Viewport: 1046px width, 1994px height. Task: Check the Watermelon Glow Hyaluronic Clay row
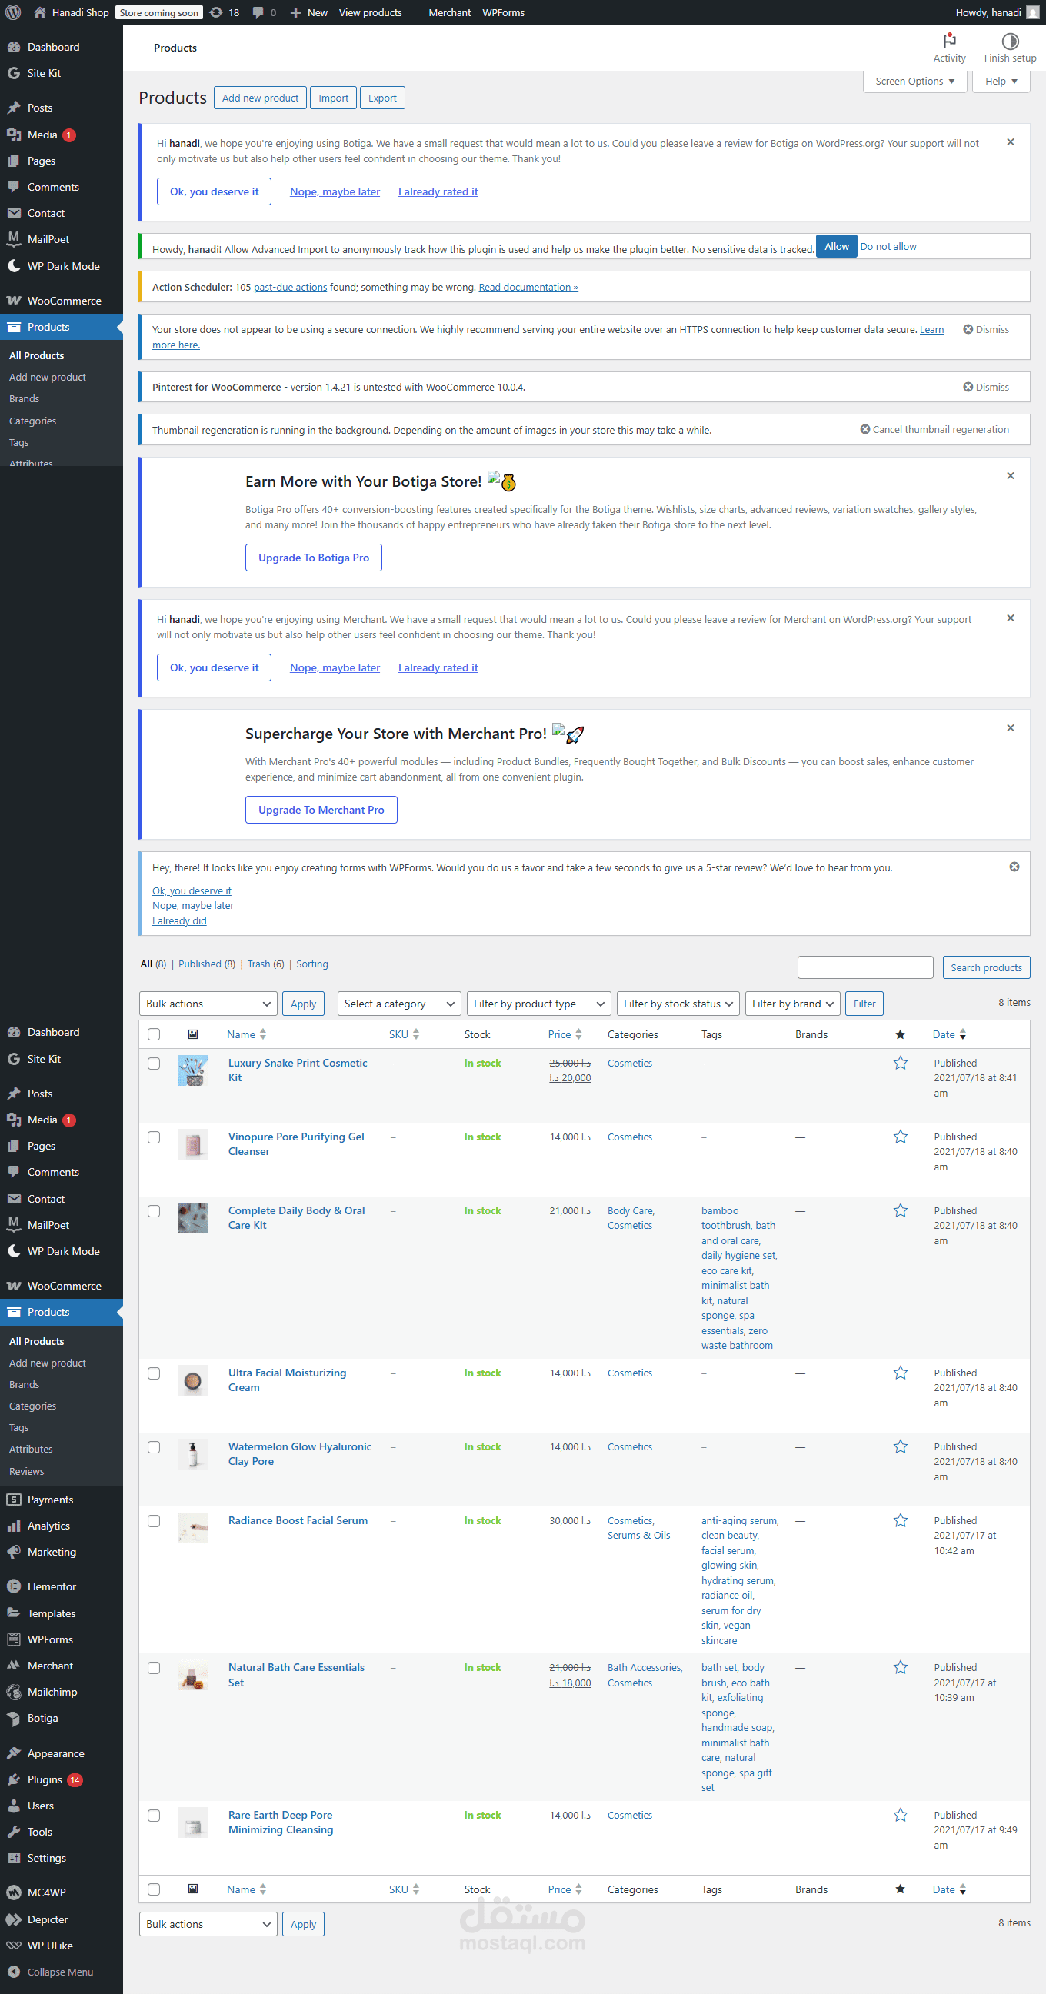(x=154, y=1446)
